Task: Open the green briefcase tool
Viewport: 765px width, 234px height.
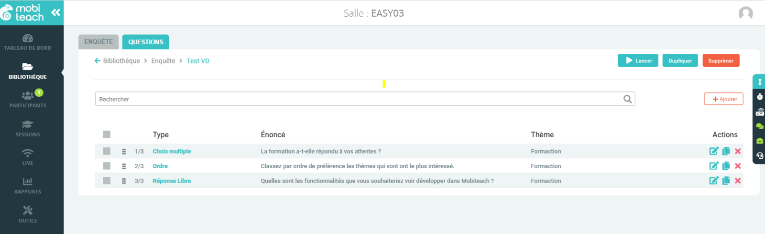Action: coord(760,141)
